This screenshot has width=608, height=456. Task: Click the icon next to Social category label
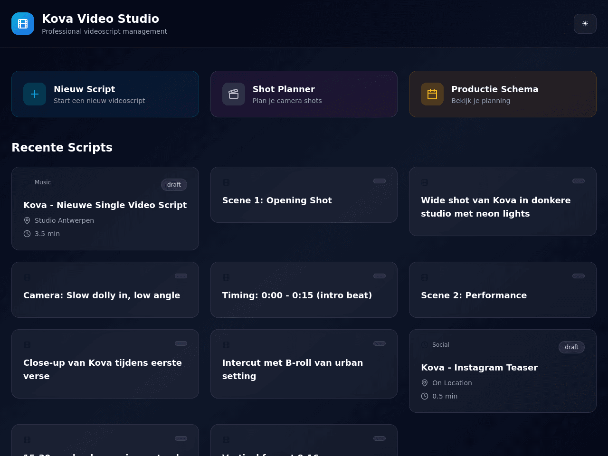click(x=425, y=345)
